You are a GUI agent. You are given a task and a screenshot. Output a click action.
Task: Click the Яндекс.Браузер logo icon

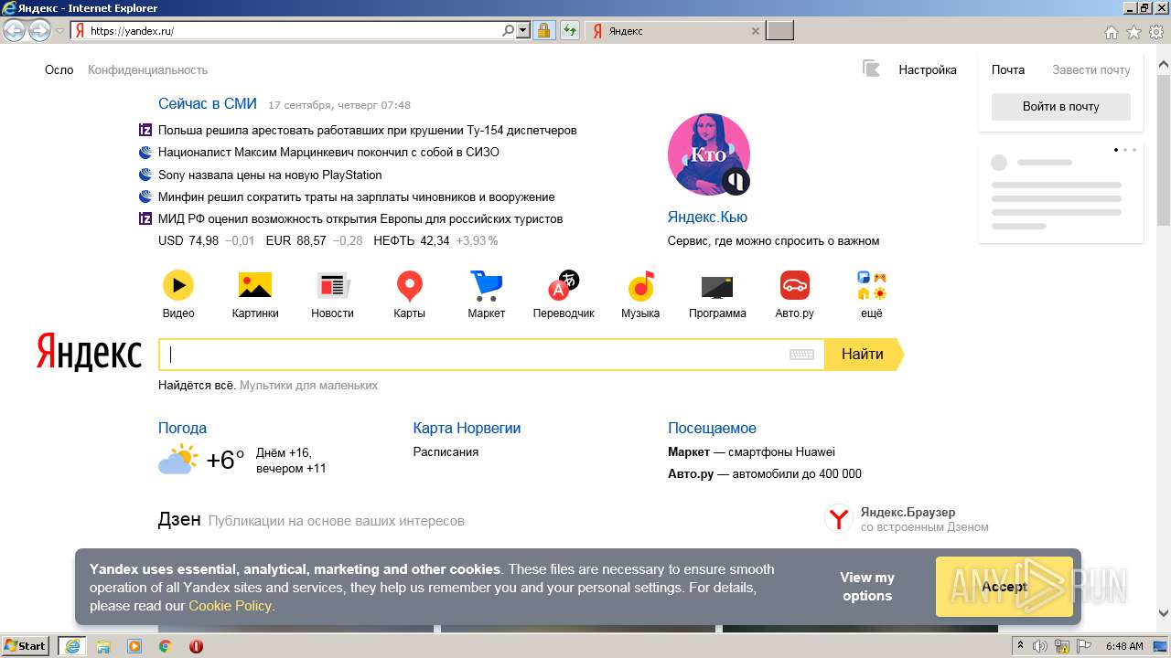tap(839, 519)
